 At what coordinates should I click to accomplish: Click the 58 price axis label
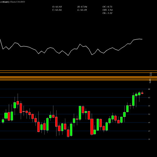pos(149,106)
